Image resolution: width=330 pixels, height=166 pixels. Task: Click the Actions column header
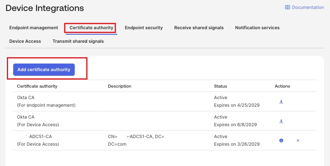[x=282, y=86]
